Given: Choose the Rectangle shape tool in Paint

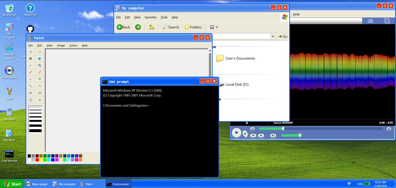Looking at the screenshot, I should (x=31, y=93).
